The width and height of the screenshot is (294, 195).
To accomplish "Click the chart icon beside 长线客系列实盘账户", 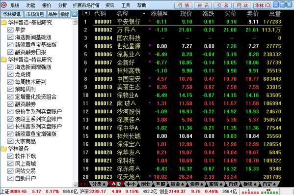I will coord(10,127).
